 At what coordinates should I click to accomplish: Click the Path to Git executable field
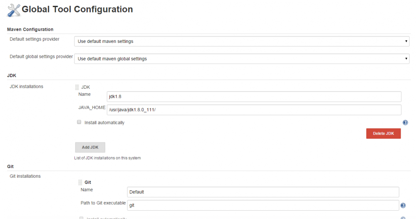(x=263, y=205)
